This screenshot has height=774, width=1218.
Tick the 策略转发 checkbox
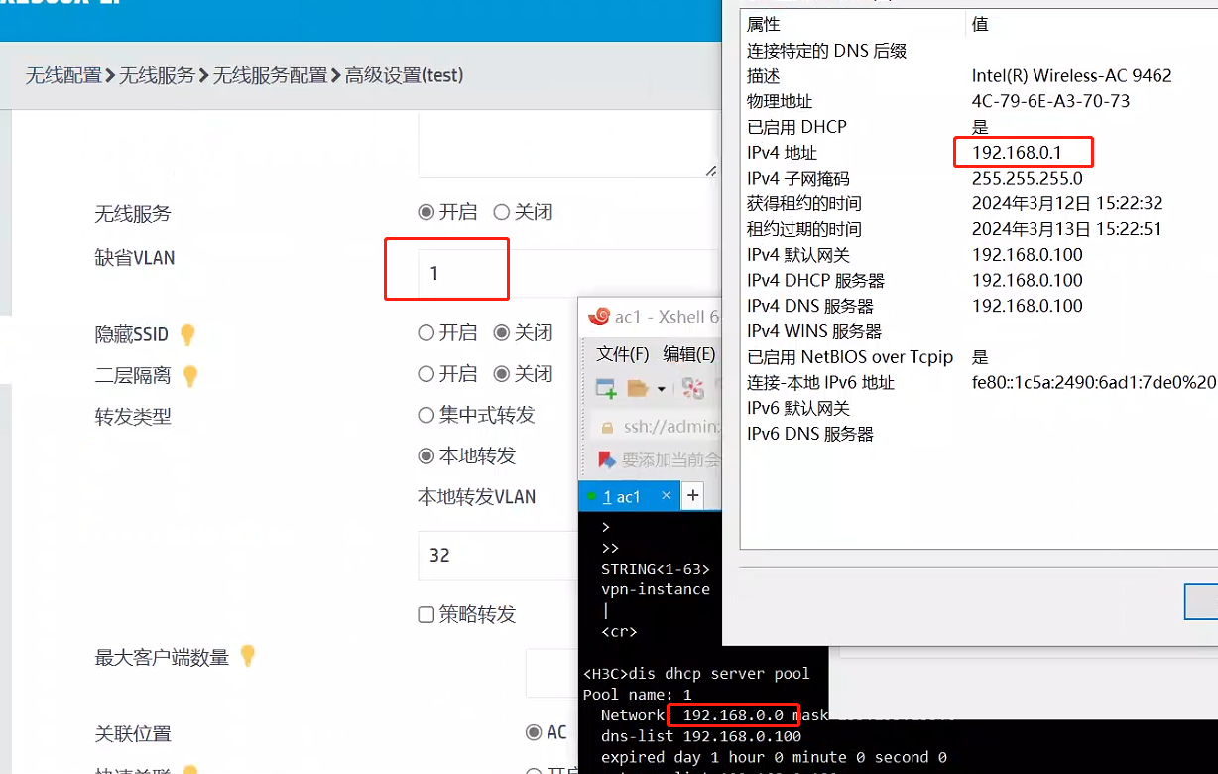click(x=426, y=615)
